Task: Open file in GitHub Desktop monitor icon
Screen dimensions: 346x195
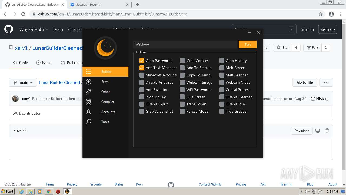Action: click(318, 131)
